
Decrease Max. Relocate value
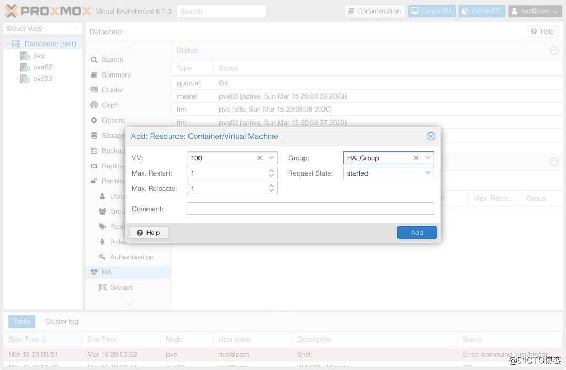(x=271, y=191)
